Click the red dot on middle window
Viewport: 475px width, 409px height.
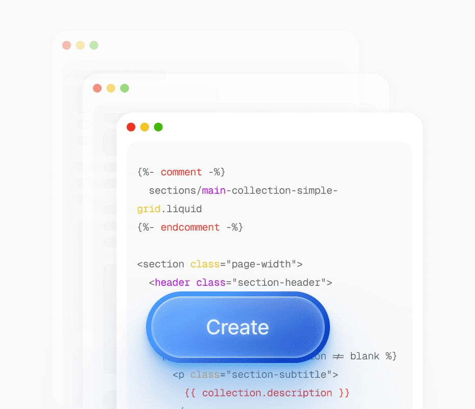point(97,88)
